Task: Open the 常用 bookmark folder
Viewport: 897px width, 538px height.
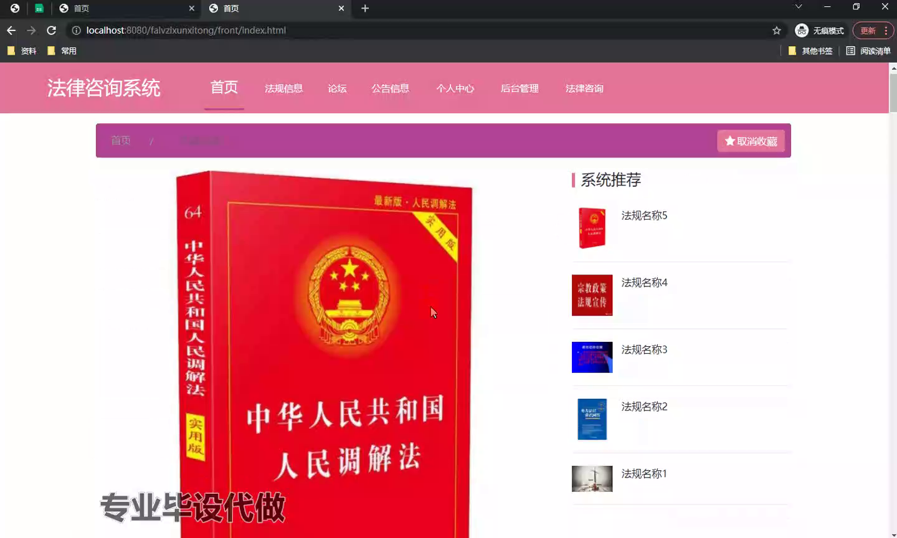Action: 62,51
